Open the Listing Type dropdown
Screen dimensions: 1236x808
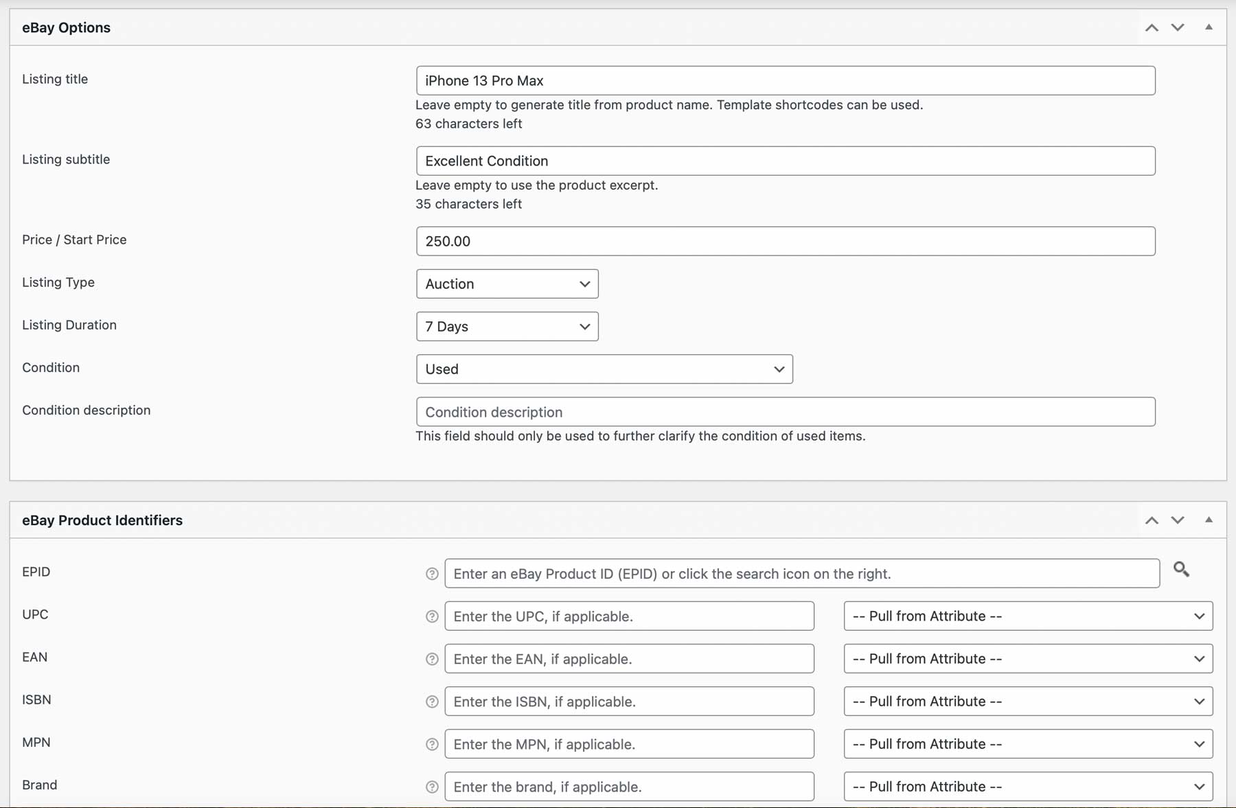[507, 284]
